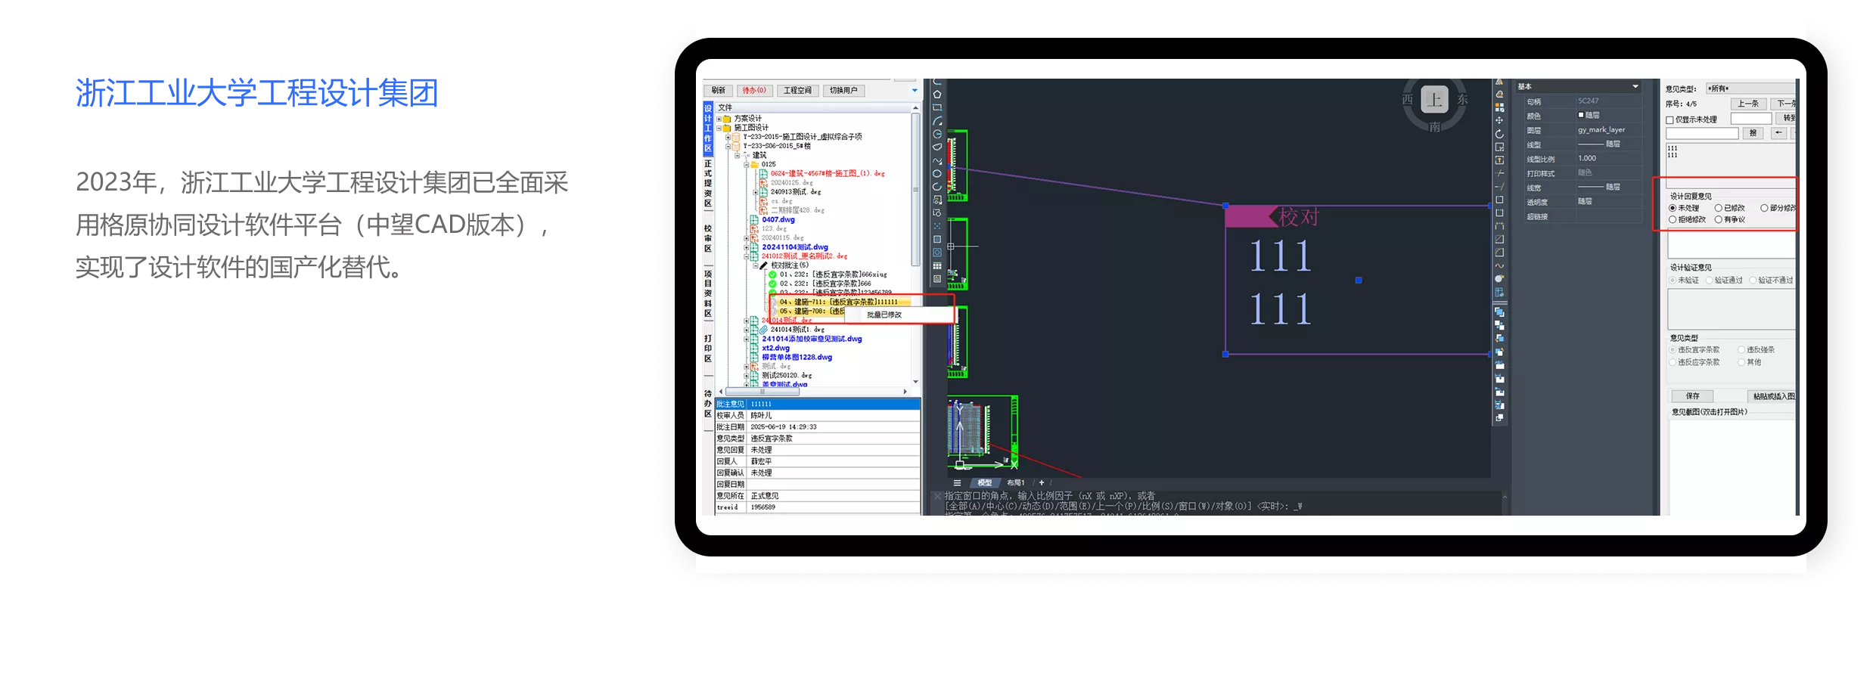Click the 线型 line sample value
The image size is (1876, 685).
(x=1598, y=144)
